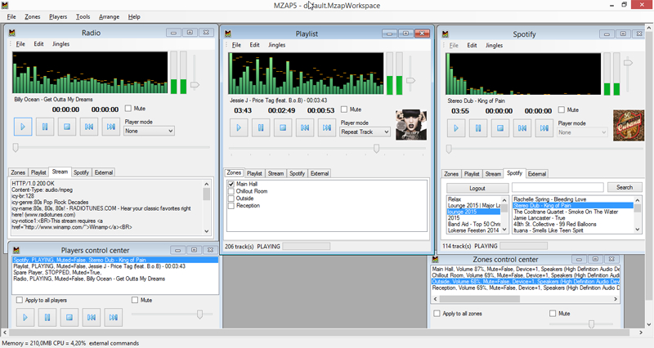The image size is (654, 348).
Task: Click the Playlist player position slider handle
Action: click(376, 148)
